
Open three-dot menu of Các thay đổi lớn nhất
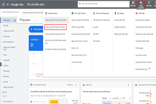tap(76, 85)
